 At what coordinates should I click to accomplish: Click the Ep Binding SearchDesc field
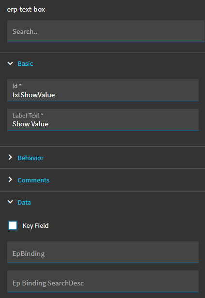[x=103, y=281]
